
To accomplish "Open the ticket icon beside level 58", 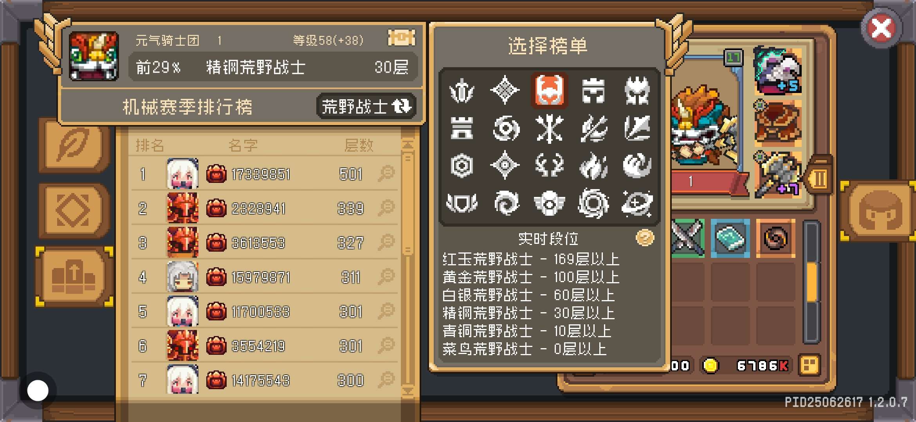I will coord(401,38).
